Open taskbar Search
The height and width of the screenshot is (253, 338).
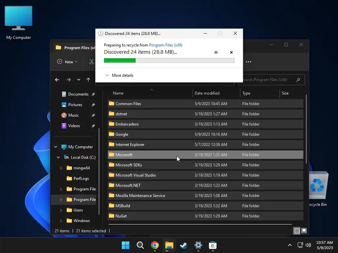[140, 245]
